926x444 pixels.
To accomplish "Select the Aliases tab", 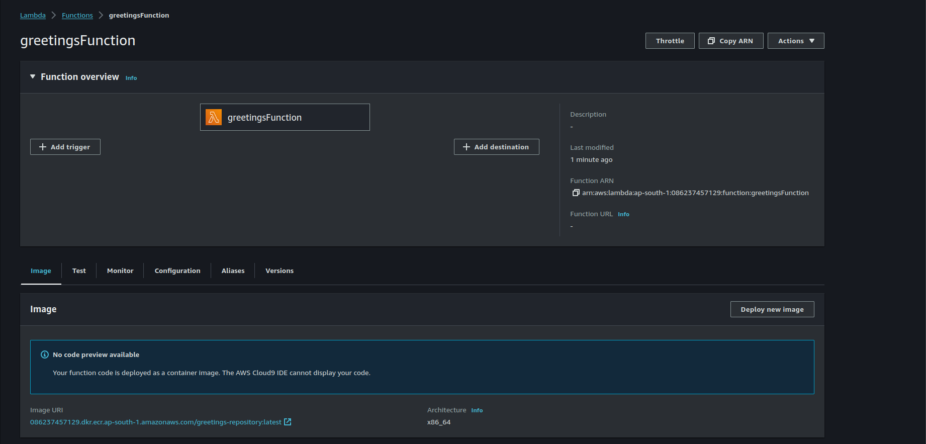I will pos(233,271).
